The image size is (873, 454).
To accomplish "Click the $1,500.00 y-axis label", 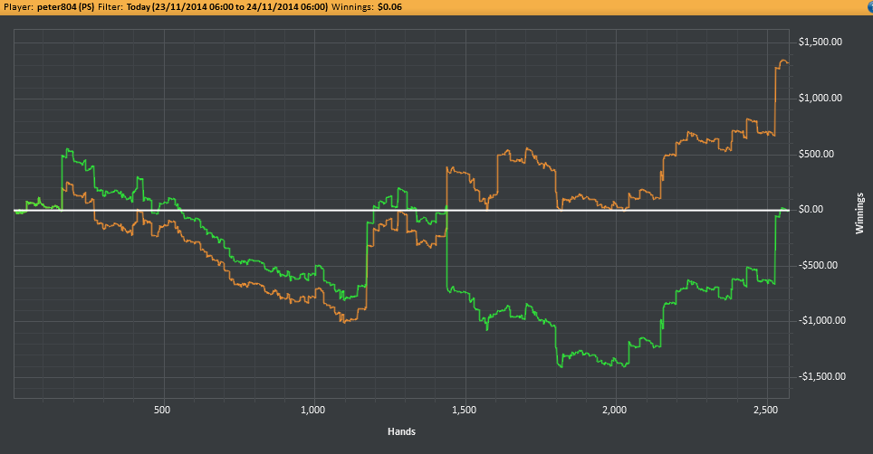I will (x=820, y=43).
